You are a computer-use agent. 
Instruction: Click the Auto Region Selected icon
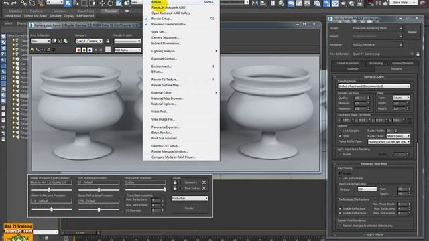coord(60,41)
